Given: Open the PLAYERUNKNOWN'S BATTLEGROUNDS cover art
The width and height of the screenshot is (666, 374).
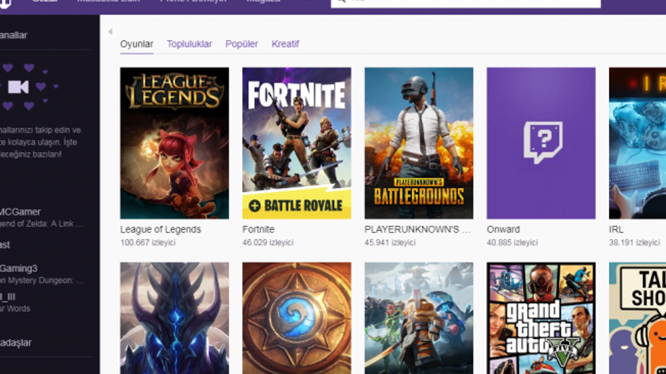Looking at the screenshot, I should point(419,143).
